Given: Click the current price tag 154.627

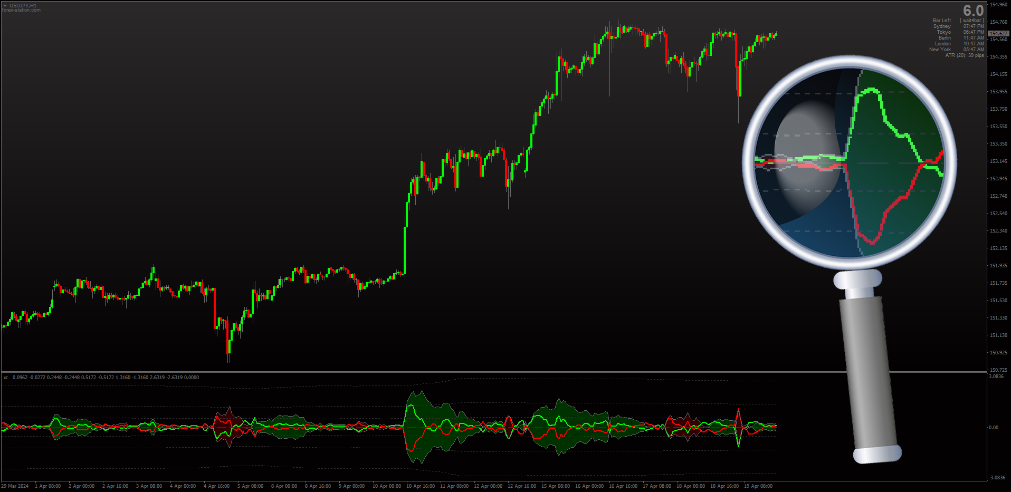Looking at the screenshot, I should [998, 33].
